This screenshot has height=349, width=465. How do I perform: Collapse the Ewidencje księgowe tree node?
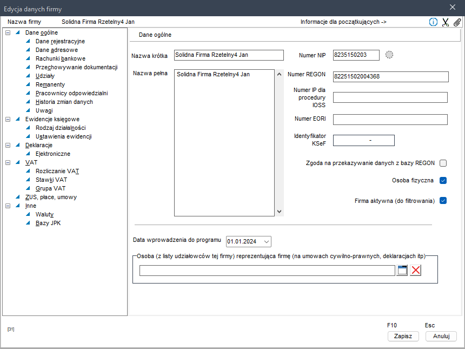point(8,119)
